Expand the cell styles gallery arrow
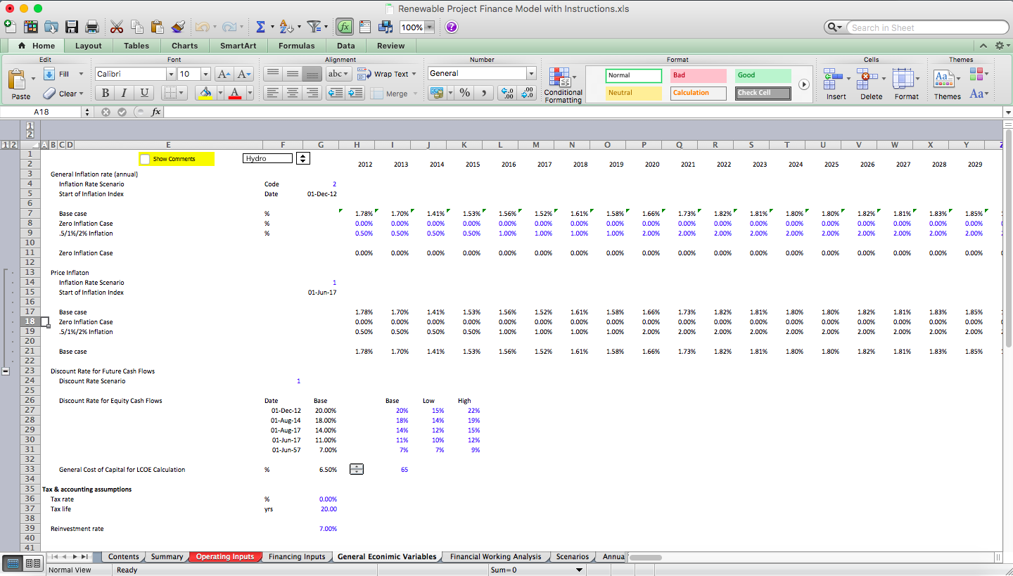This screenshot has height=576, width=1013. tap(804, 84)
